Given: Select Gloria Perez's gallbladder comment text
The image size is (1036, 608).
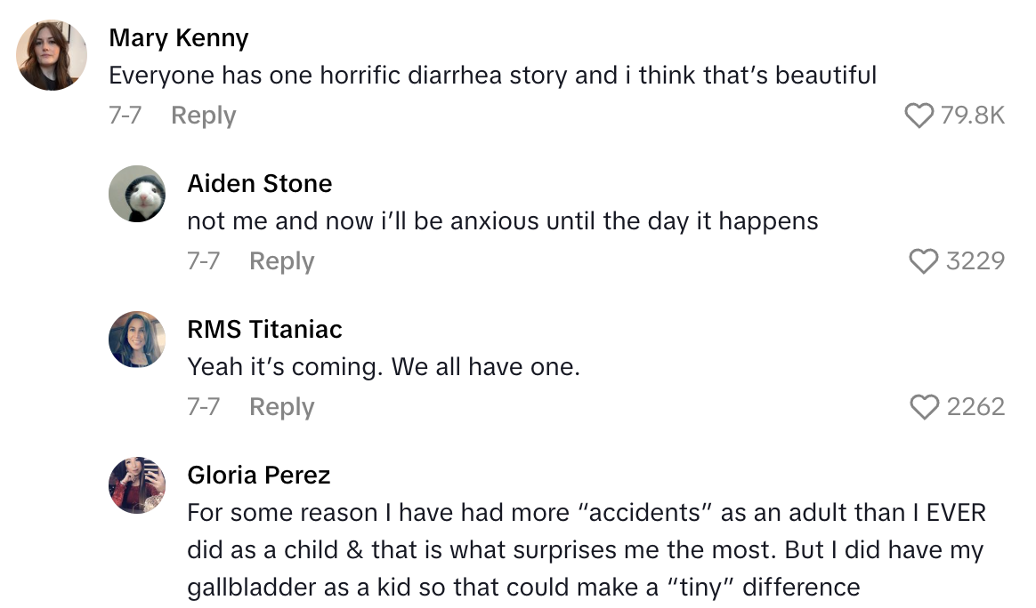Looking at the screenshot, I should click(586, 550).
